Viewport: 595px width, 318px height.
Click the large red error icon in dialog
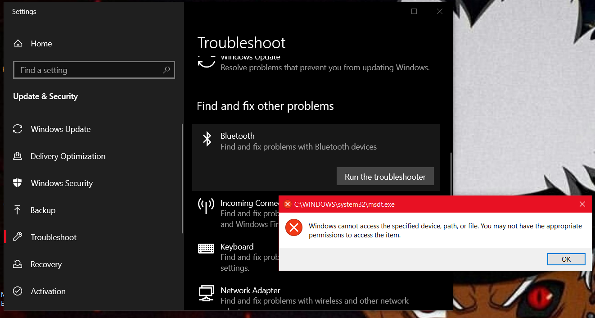pyautogui.click(x=294, y=228)
